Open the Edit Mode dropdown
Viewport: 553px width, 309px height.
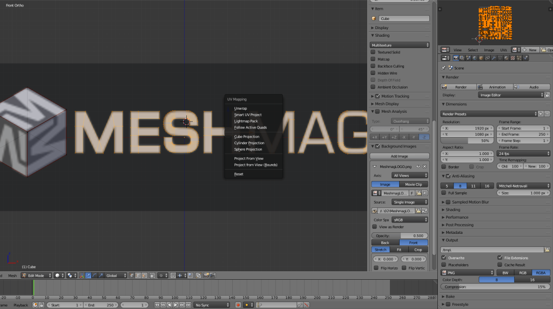click(x=36, y=276)
